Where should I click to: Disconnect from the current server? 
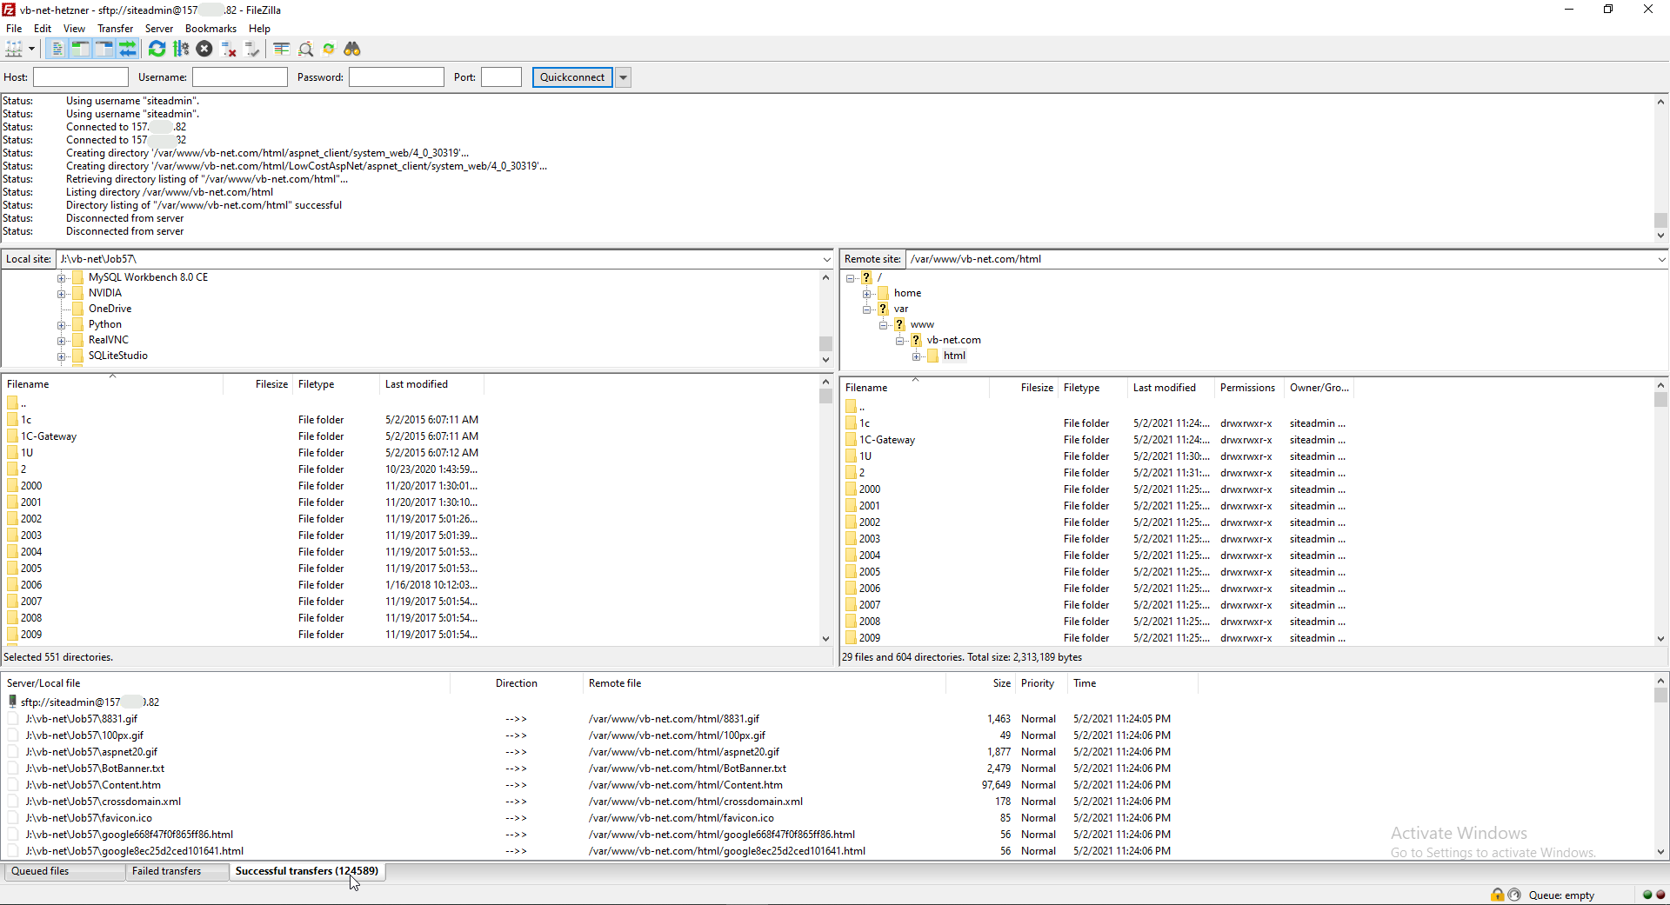point(229,49)
